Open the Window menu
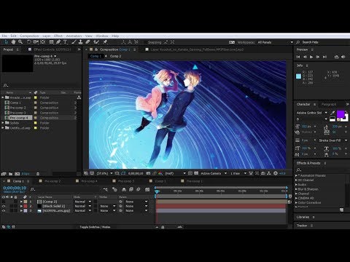Screen dimensions: 350x262 [x=102, y=36]
